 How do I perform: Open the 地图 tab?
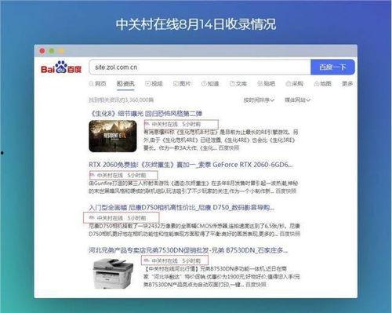[x=322, y=84]
